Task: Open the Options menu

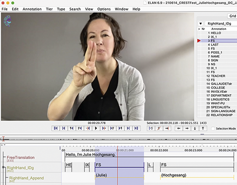Action: coord(104,9)
